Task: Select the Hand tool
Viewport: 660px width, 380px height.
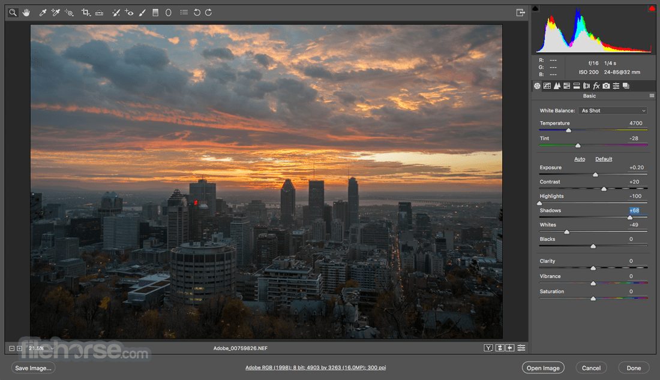Action: pos(26,12)
